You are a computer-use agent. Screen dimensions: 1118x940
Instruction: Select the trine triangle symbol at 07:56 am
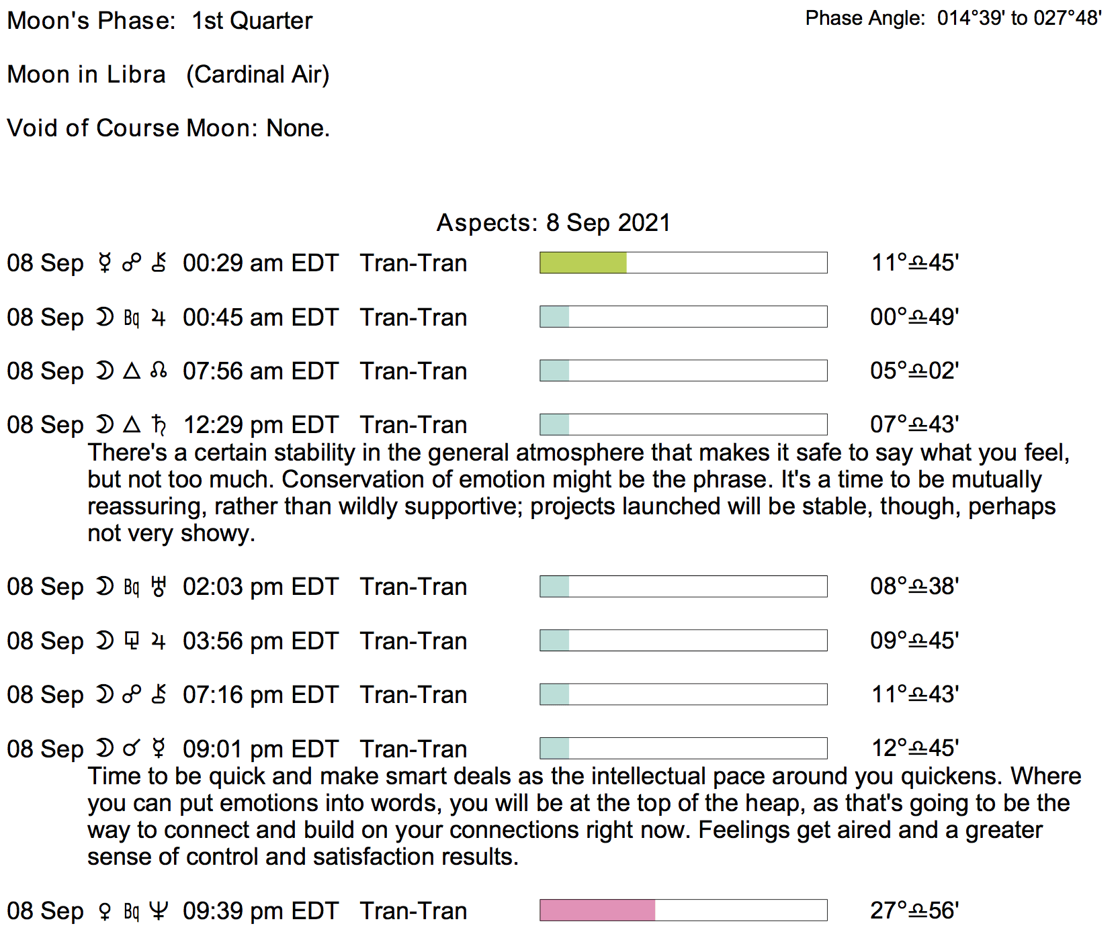132,371
